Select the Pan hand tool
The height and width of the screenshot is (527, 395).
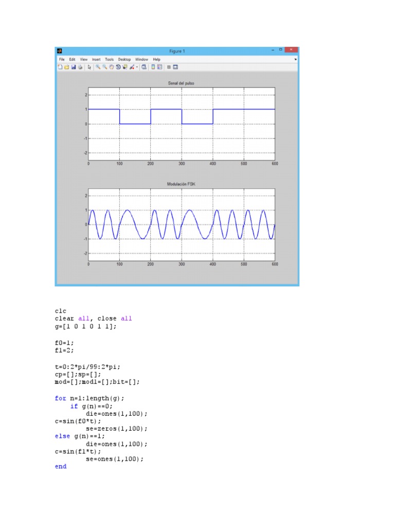(112, 67)
